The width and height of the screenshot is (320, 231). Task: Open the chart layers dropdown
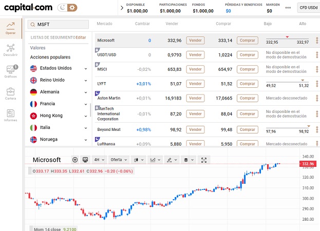(x=189, y=160)
